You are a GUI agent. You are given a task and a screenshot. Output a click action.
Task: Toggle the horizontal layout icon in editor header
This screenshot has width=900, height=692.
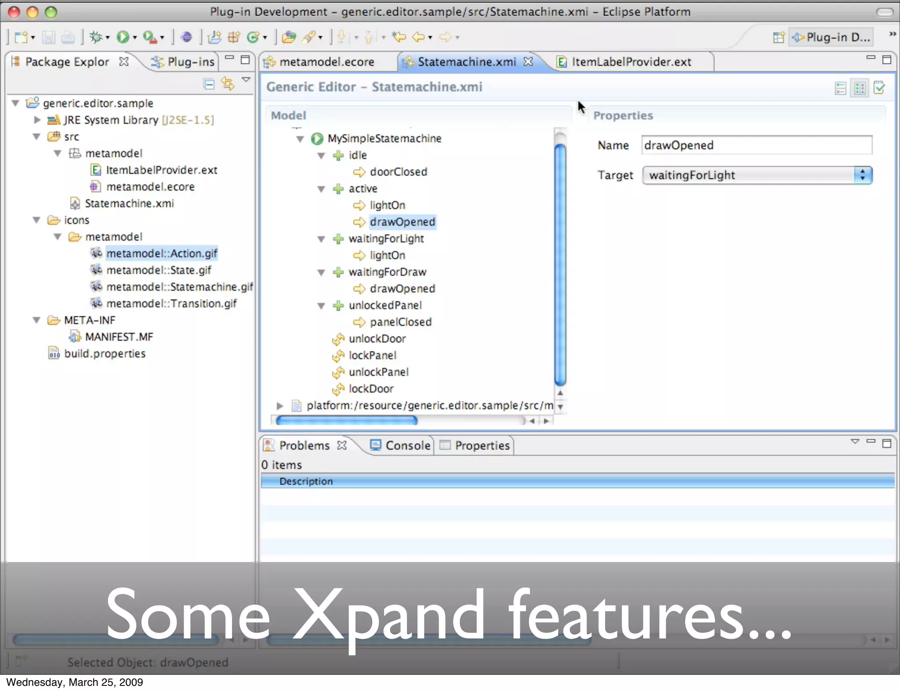click(841, 88)
